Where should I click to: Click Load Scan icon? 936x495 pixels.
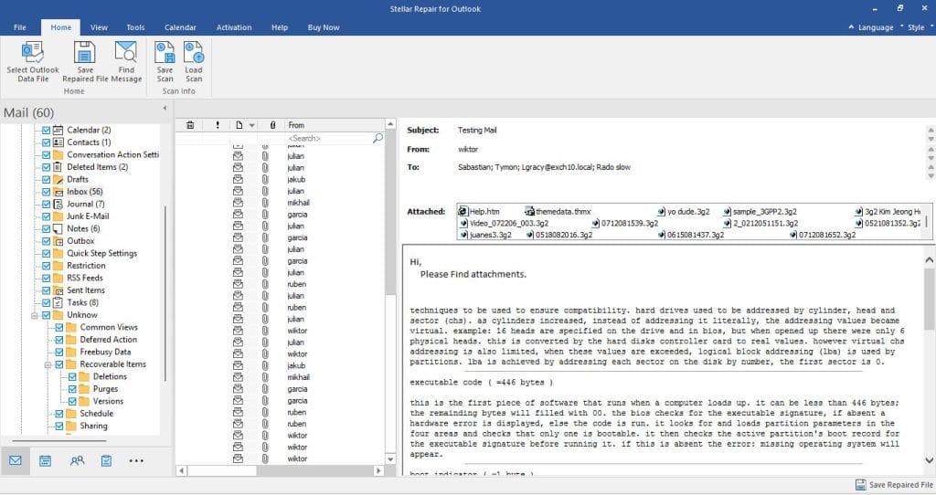tap(194, 52)
